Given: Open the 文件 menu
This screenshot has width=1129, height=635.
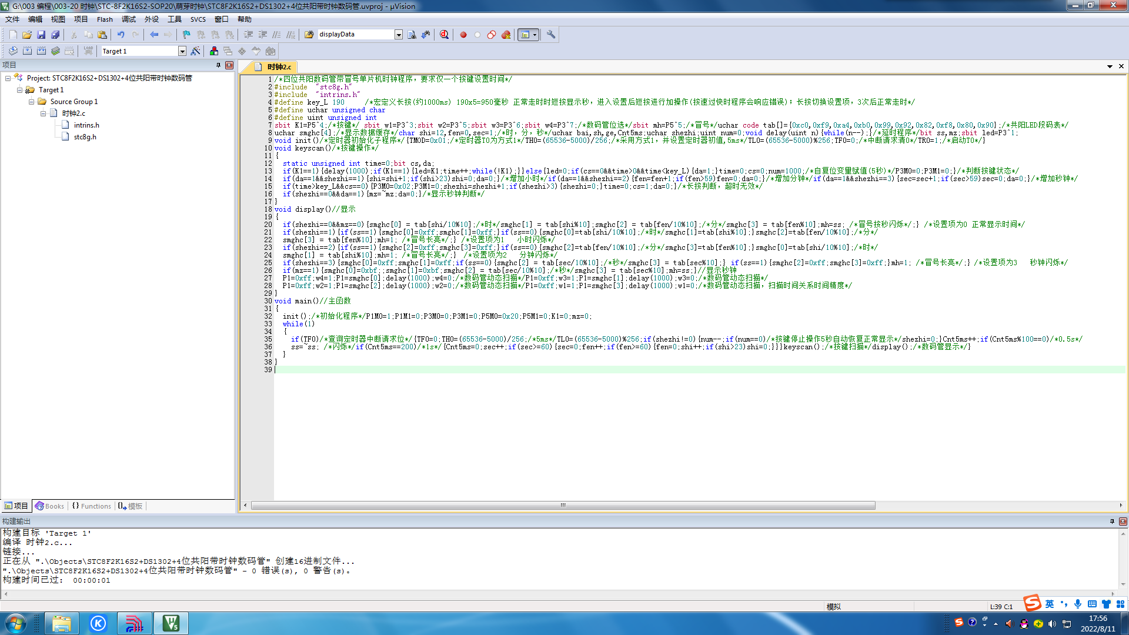Looking at the screenshot, I should [12, 19].
